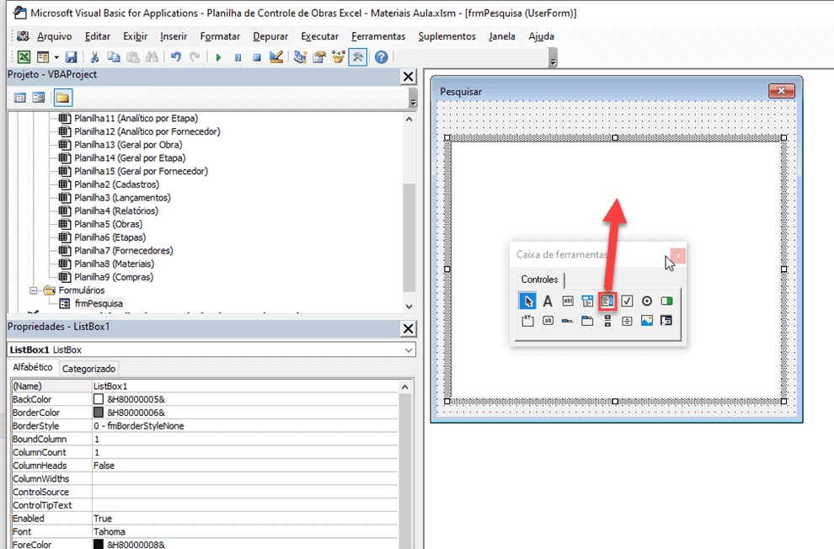Open the Object Browser from the toolbar
This screenshot has width=834, height=549.
click(339, 57)
